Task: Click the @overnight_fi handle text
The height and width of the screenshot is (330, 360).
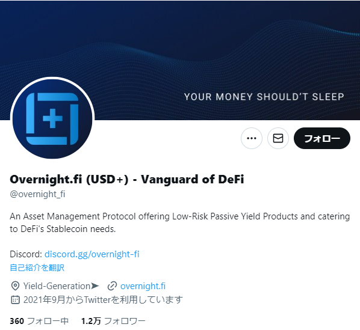Action: pyautogui.click(x=38, y=194)
